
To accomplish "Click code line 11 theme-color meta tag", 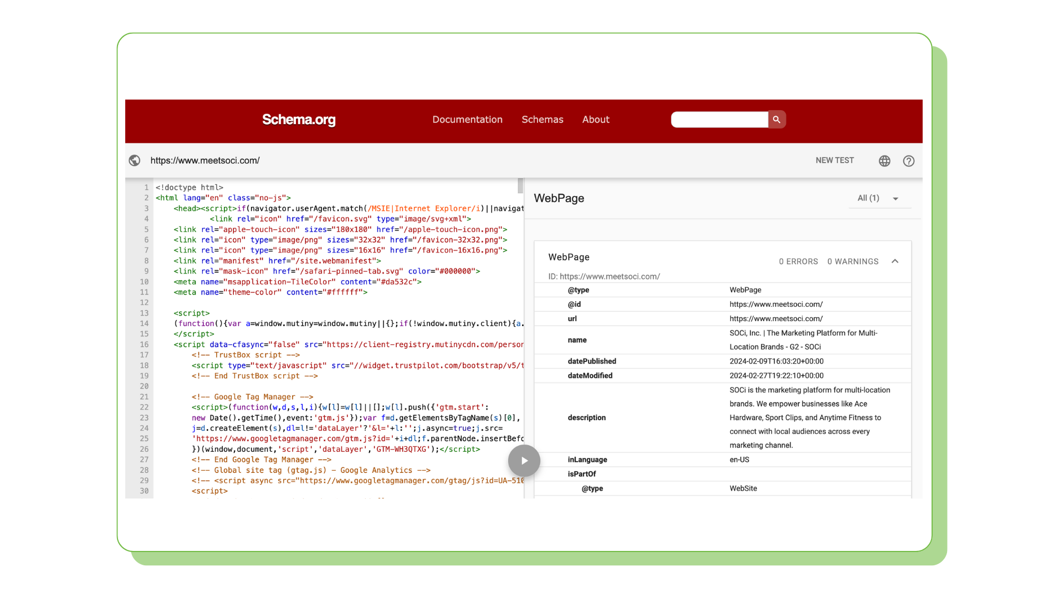I will coord(270,292).
